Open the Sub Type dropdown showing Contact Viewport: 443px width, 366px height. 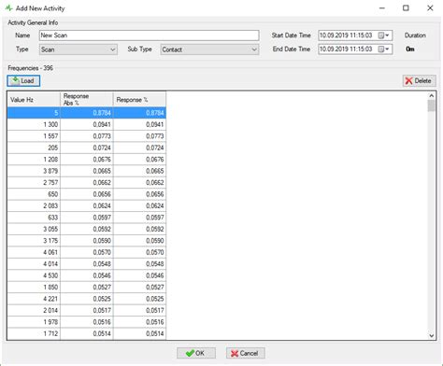tap(209, 49)
